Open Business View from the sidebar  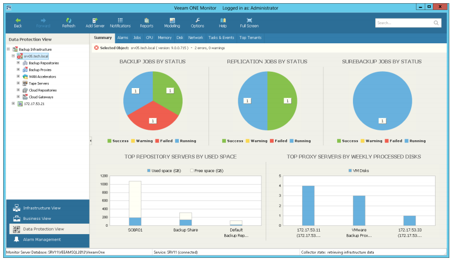(x=48, y=218)
